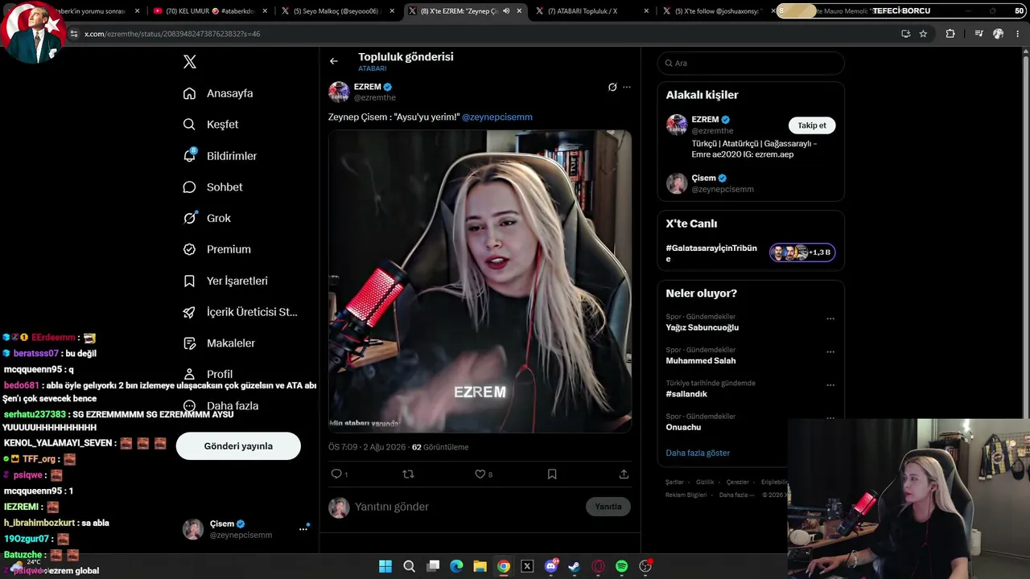Open File Explorer from the taskbar
1030x579 pixels.
click(480, 566)
